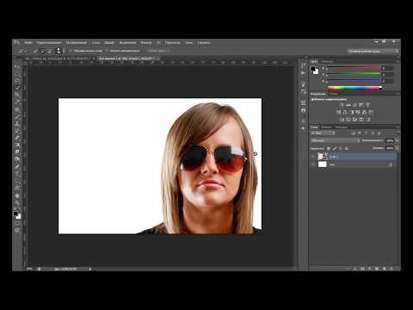
Task: Select the Crop tool
Action: (17, 95)
